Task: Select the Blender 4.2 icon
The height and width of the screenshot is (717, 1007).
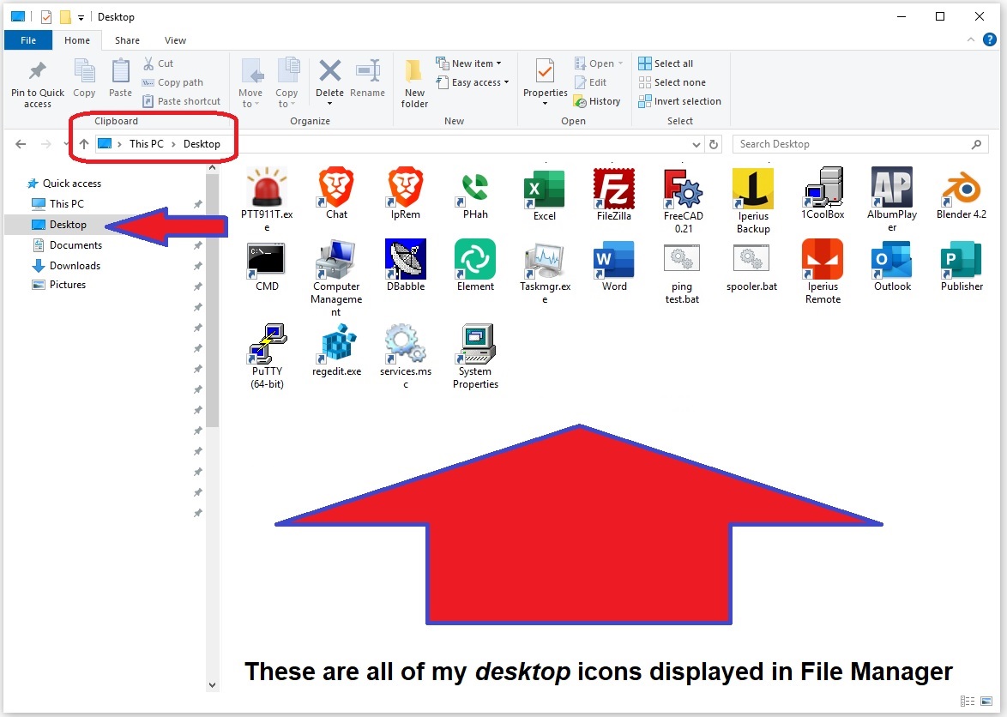Action: click(961, 188)
